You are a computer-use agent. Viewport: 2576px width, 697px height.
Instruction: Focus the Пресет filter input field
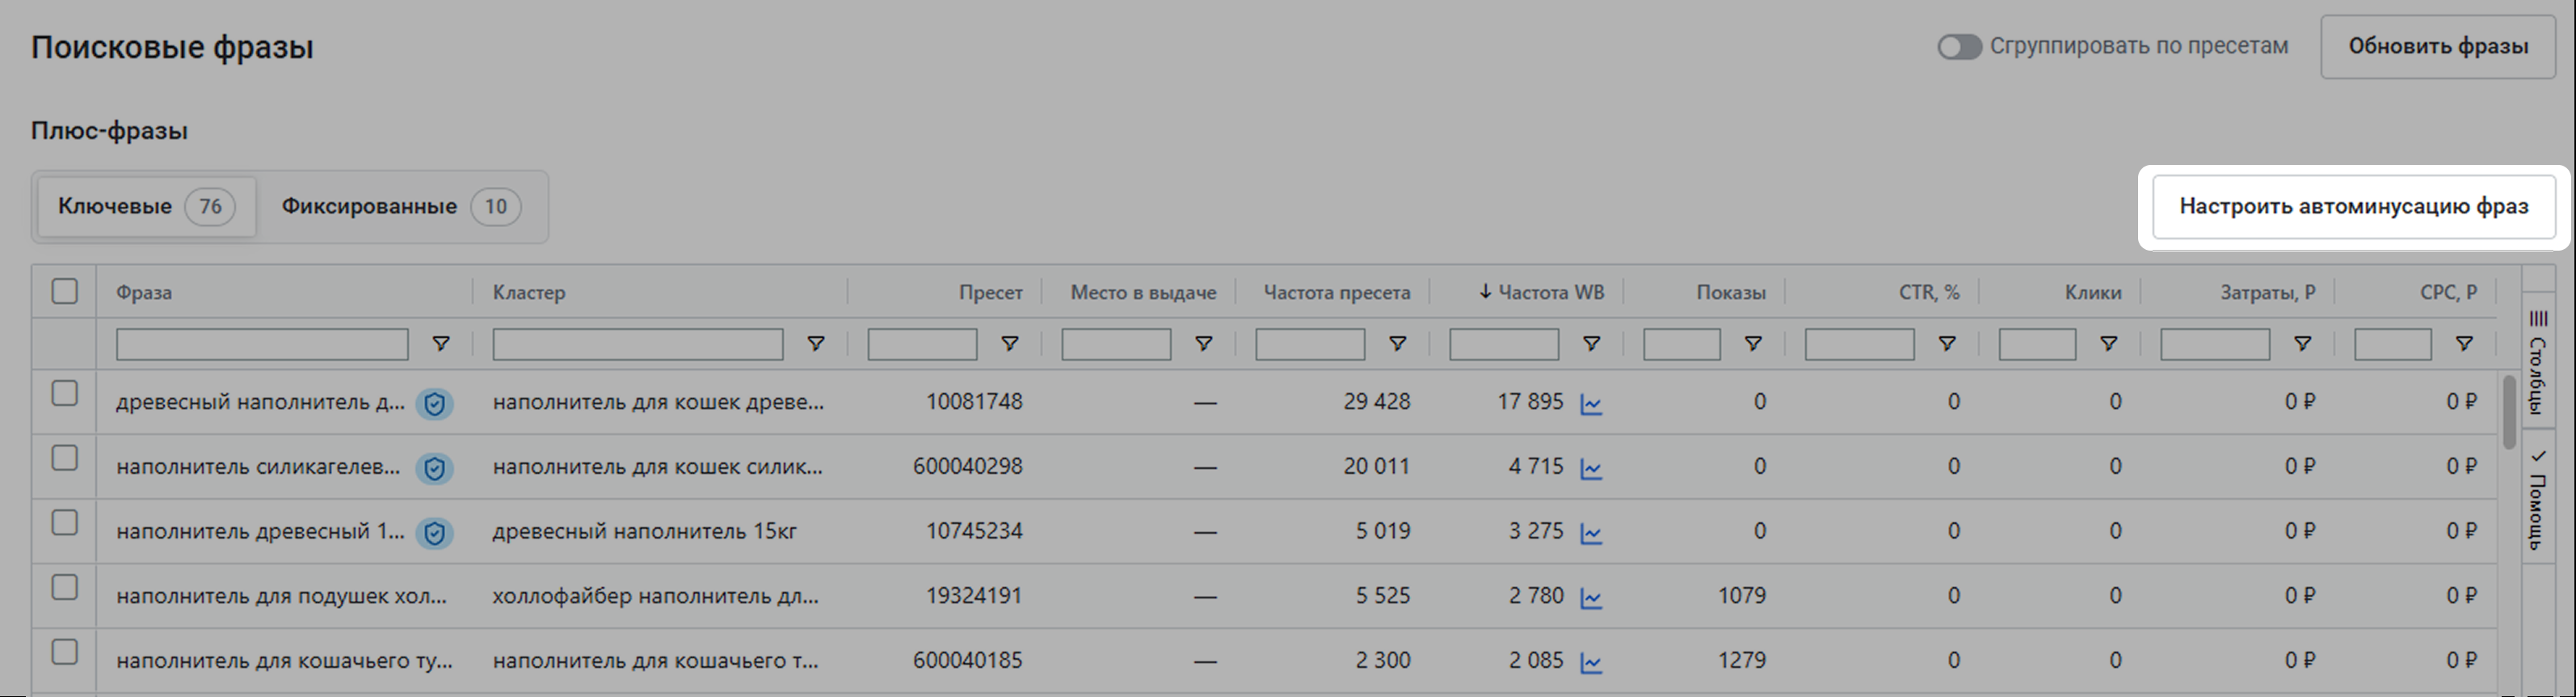click(x=922, y=344)
